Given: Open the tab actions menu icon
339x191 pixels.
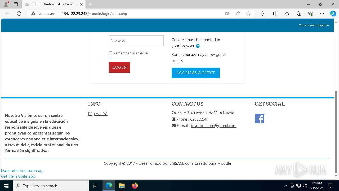Looking at the screenshot, I should pyautogui.click(x=16, y=4).
